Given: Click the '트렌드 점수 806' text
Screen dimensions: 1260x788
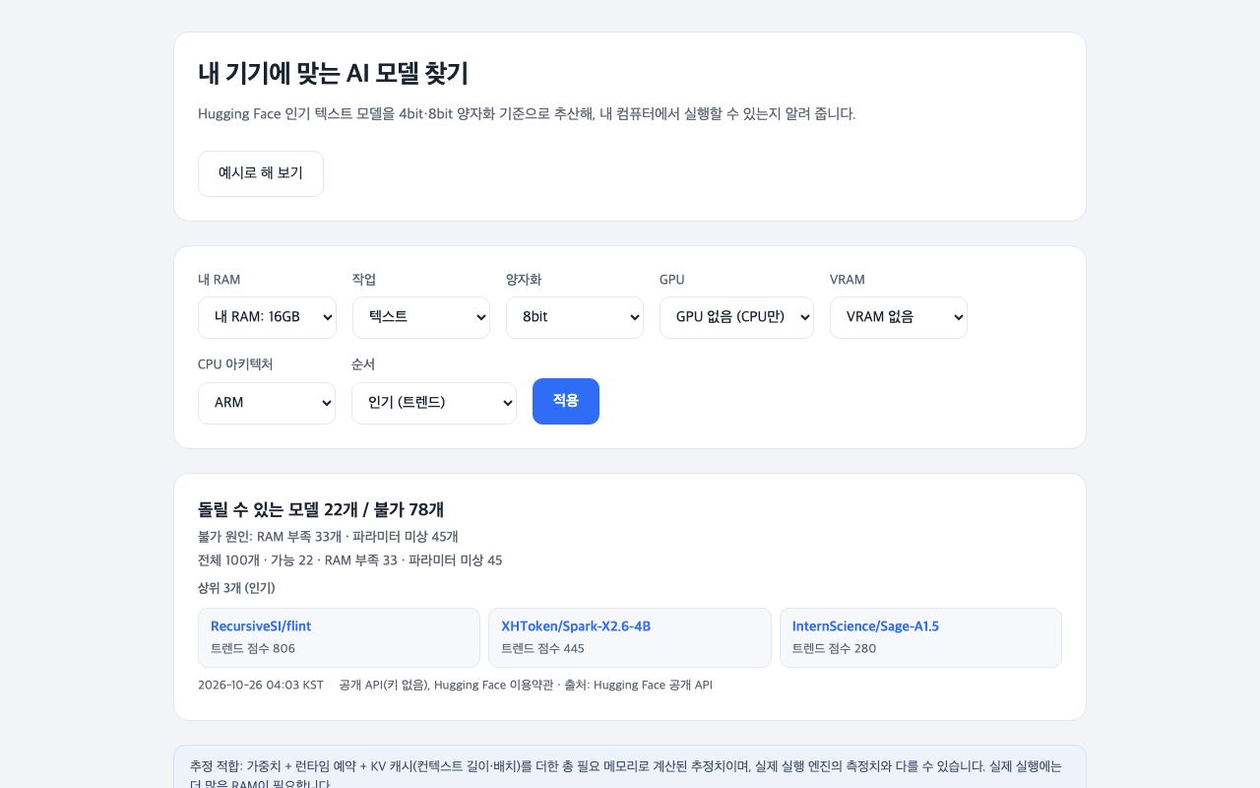Looking at the screenshot, I should [x=253, y=648].
